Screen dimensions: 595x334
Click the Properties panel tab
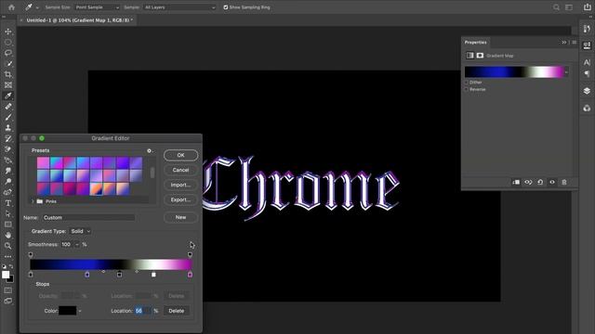475,43
